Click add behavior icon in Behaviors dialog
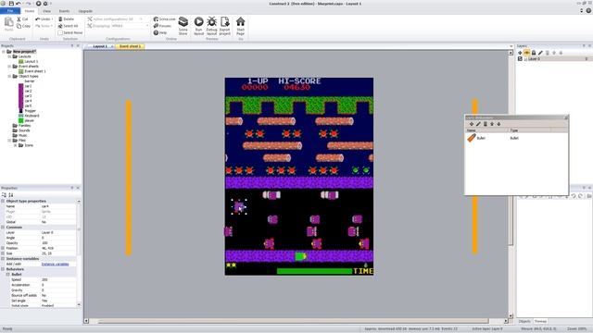 [472, 124]
